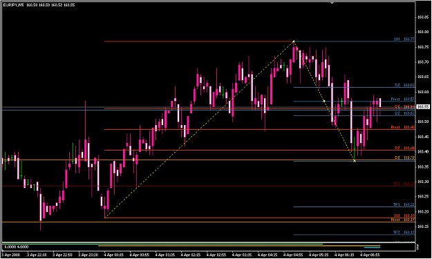Click the '4 Apr 02:55' time label
The height and width of the screenshot is (259, 432).
click(x=216, y=255)
